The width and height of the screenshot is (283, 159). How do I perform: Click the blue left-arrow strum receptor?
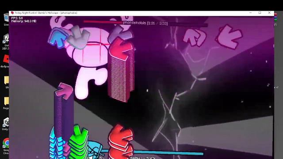(x=58, y=38)
